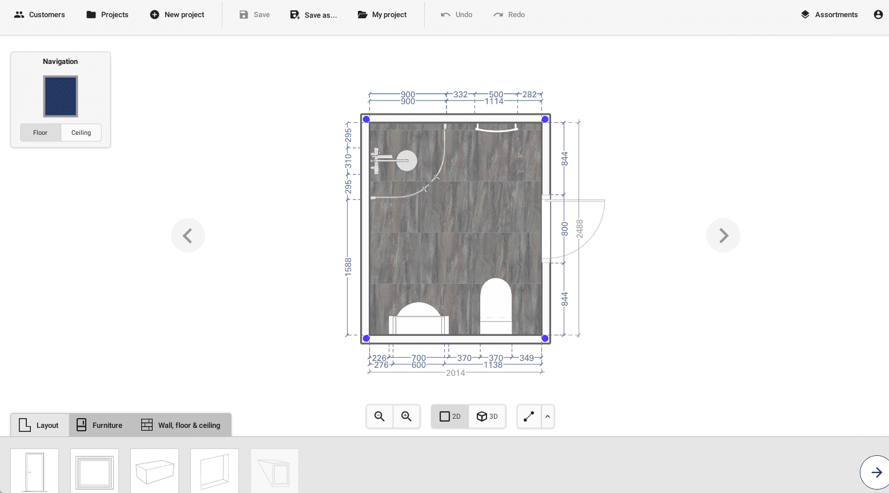Select the measurement line tool icon

click(529, 416)
